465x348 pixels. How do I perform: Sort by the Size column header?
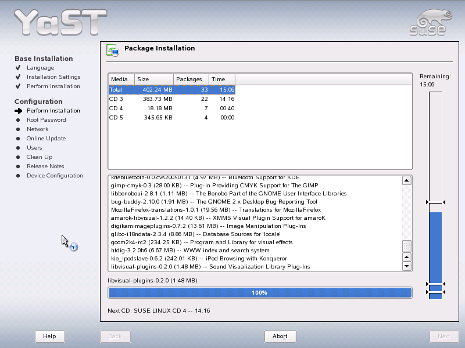pyautogui.click(x=154, y=79)
